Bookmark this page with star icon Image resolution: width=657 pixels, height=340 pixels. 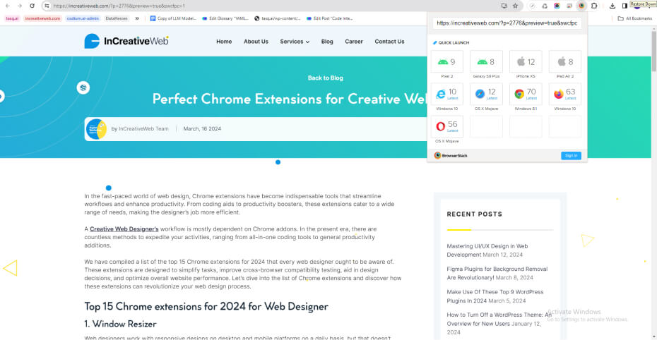[516, 6]
